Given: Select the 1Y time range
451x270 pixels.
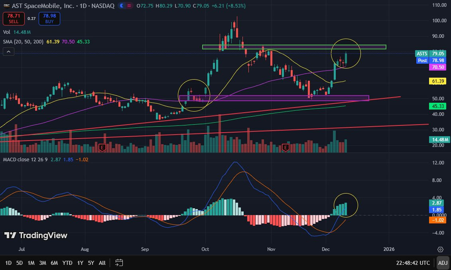Looking at the screenshot, I should [x=80, y=263].
